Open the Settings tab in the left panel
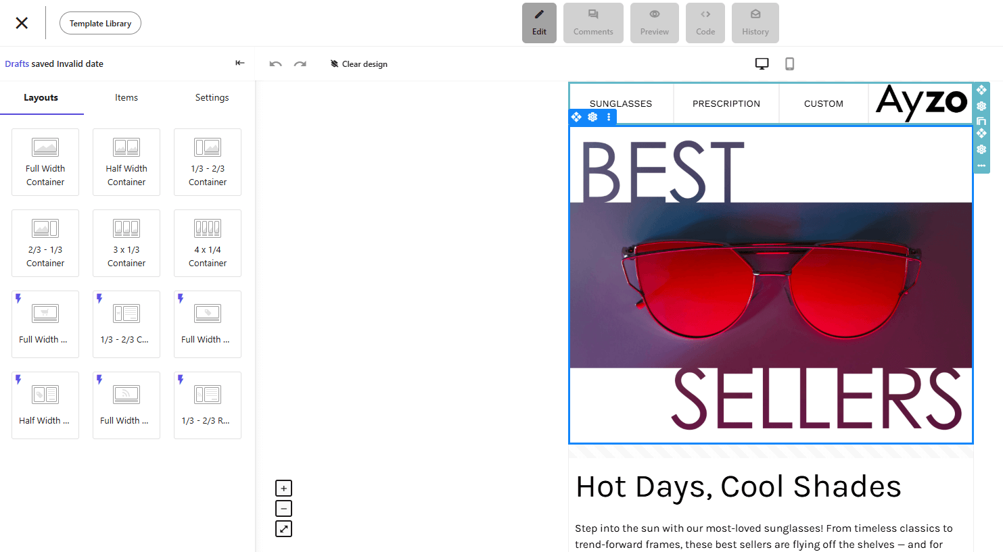Screen dimensions: 1003x552 (212, 97)
